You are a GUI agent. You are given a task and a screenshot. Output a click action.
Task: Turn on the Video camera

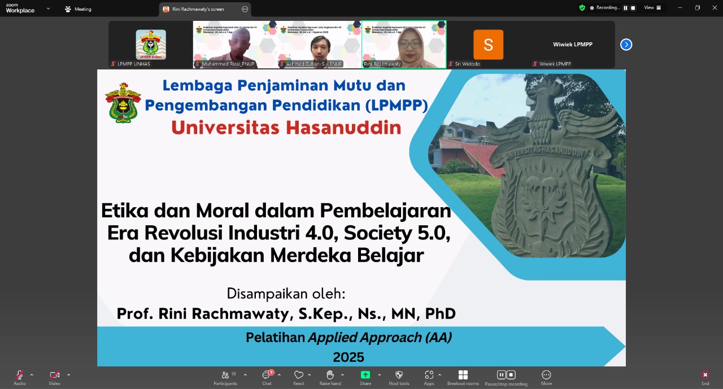(54, 375)
